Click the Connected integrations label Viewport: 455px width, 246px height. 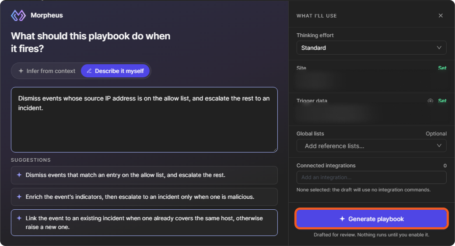click(x=326, y=166)
